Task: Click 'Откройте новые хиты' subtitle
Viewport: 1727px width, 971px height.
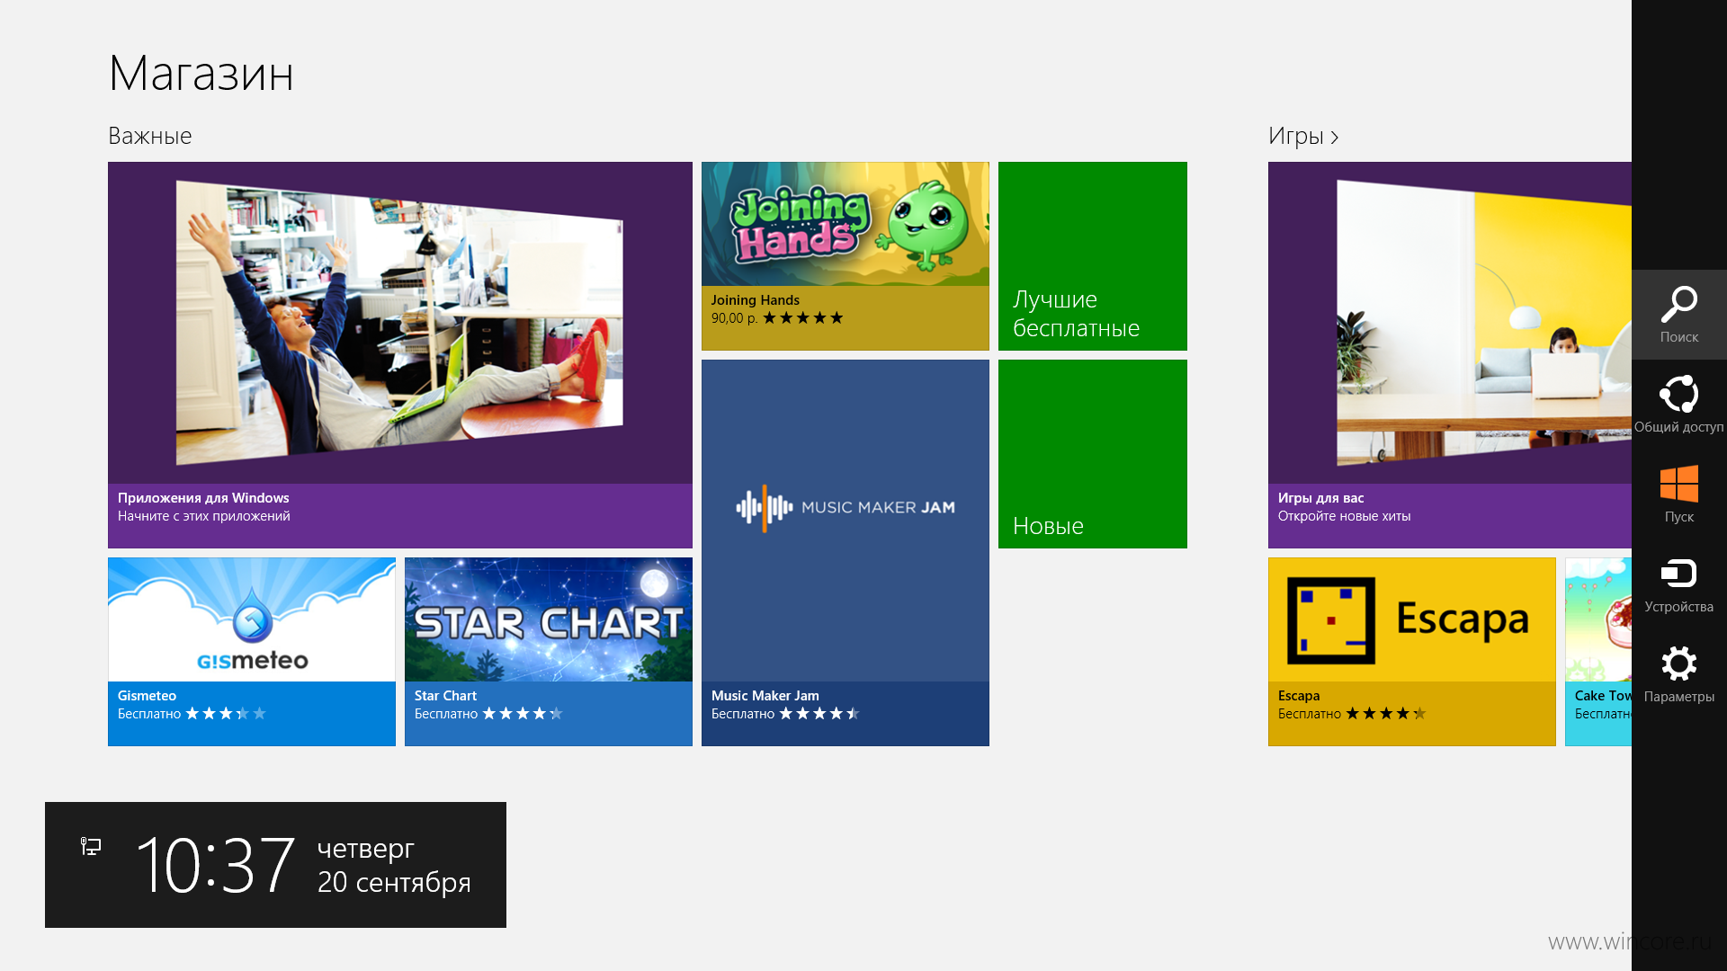Action: coord(1344,516)
